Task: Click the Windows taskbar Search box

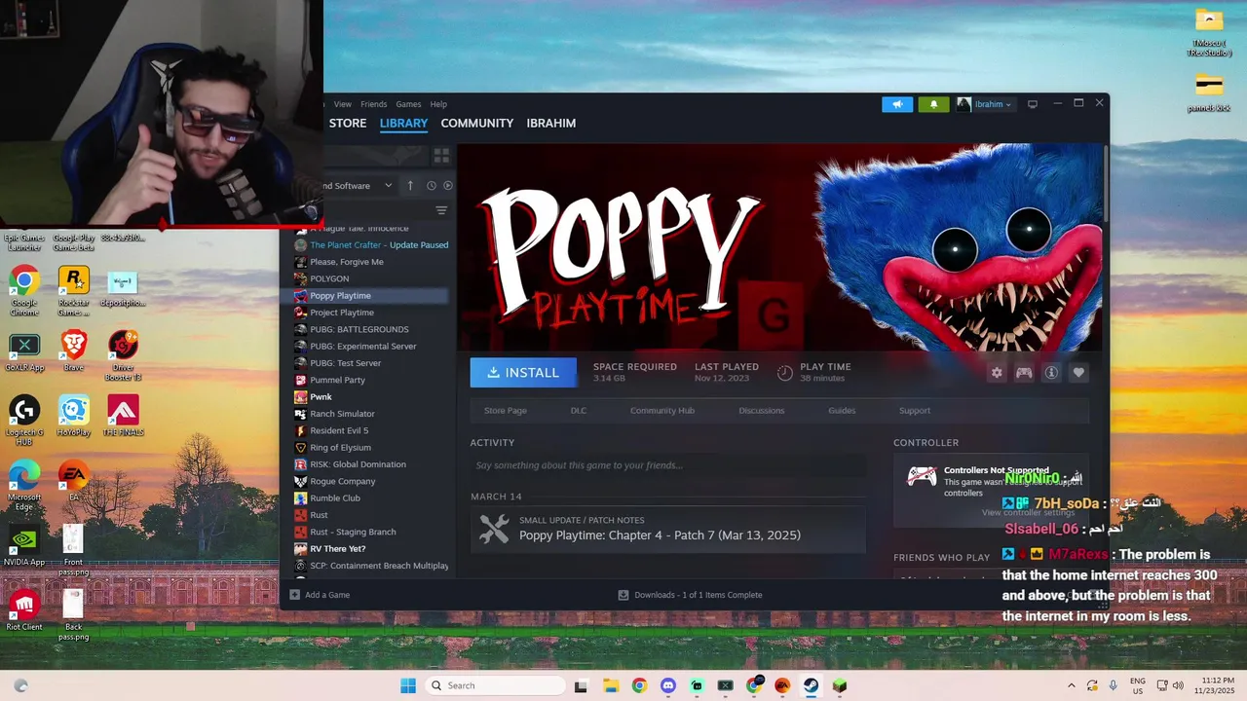Action: (496, 685)
